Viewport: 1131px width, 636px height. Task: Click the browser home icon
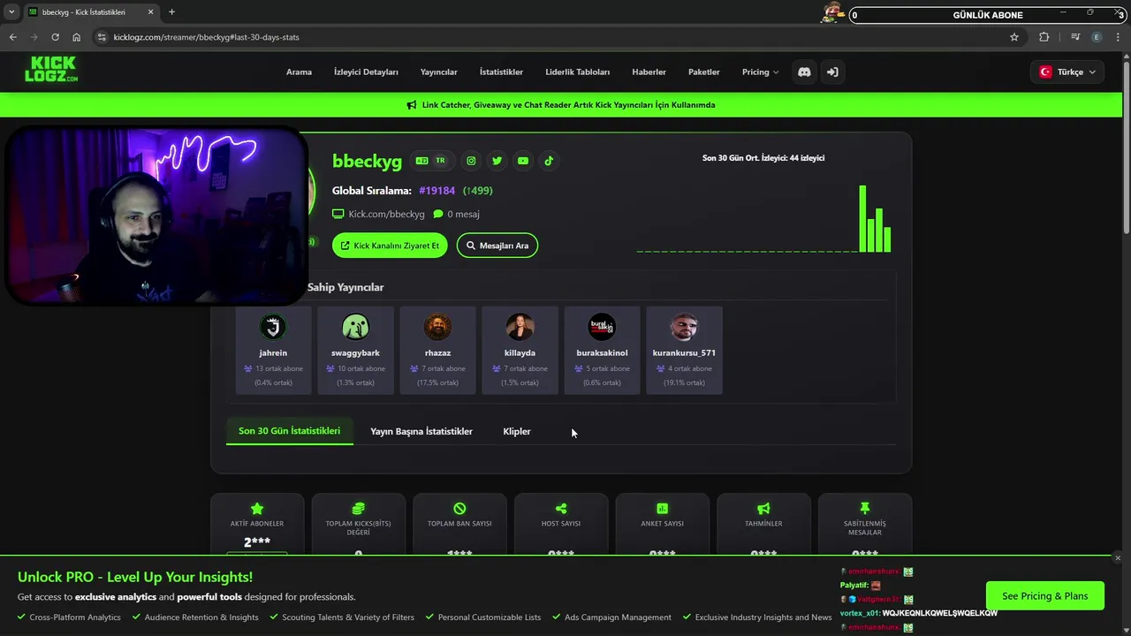[x=77, y=37]
